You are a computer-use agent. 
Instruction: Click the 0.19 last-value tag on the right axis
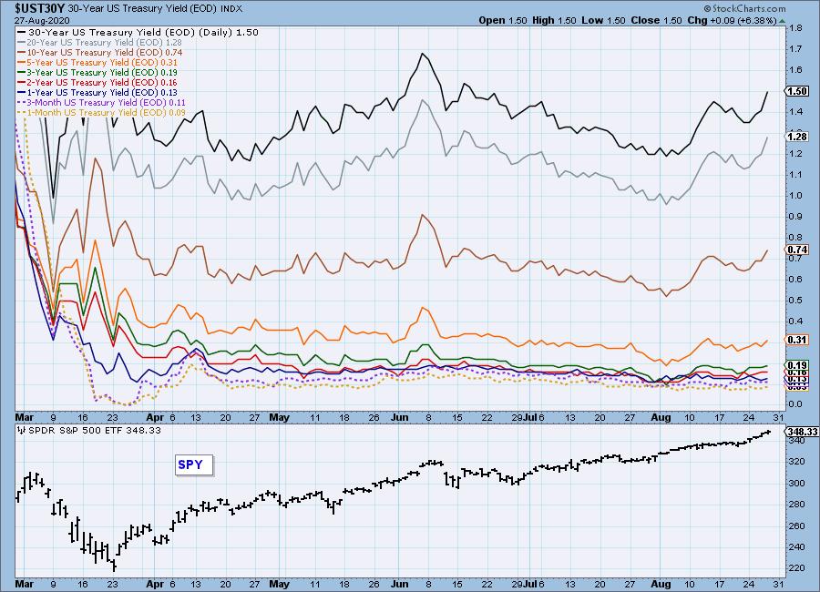[x=796, y=365]
